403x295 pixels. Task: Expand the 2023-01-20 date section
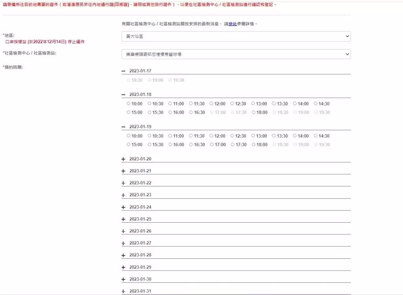(x=124, y=159)
